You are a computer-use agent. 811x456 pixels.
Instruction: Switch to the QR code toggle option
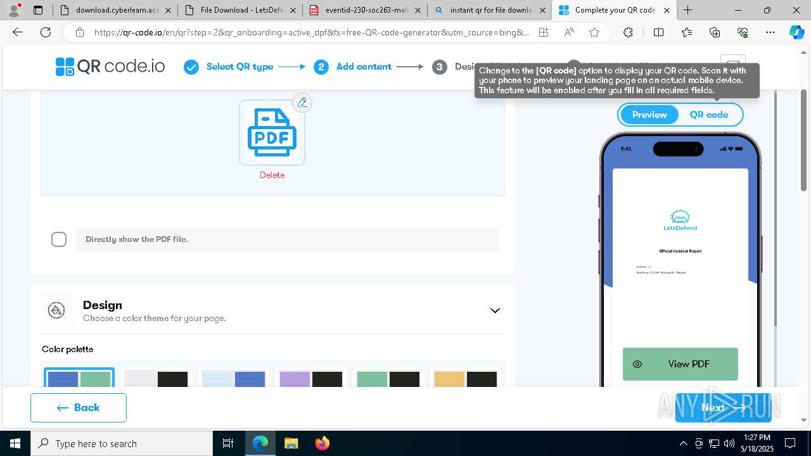[709, 115]
